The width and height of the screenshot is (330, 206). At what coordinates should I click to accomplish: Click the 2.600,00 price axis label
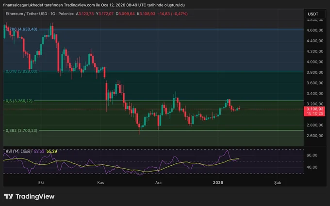315,136
